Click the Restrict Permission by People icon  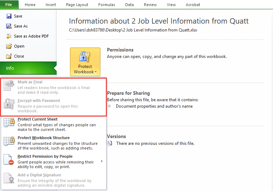[9, 160]
